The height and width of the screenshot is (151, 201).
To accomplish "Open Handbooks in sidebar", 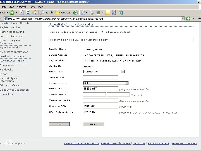I will [x=6, y=70].
